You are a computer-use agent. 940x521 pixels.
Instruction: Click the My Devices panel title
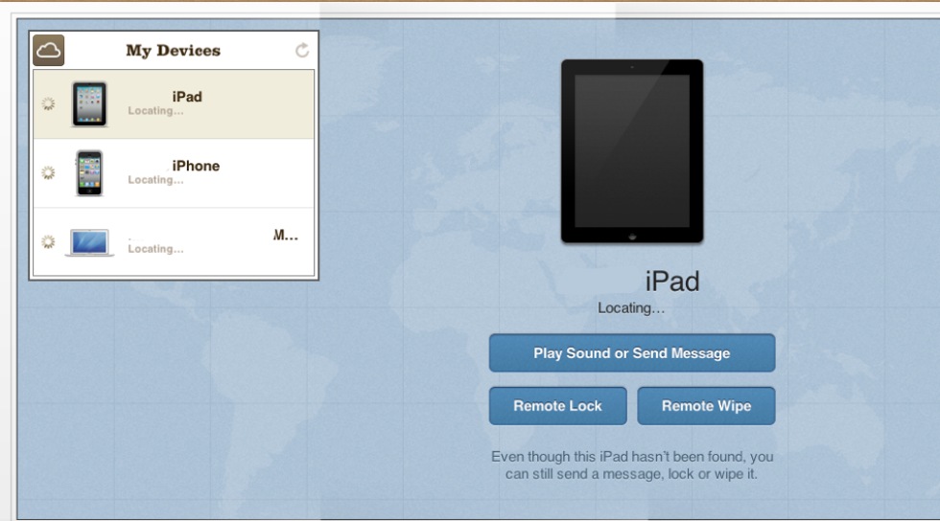[173, 51]
